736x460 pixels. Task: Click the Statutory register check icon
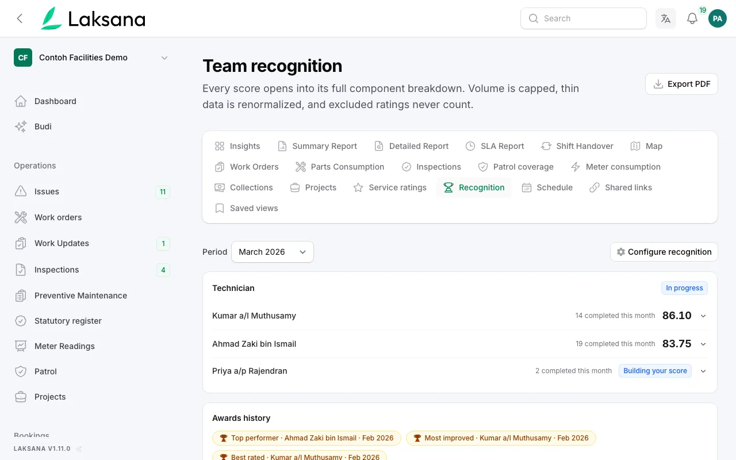point(21,321)
